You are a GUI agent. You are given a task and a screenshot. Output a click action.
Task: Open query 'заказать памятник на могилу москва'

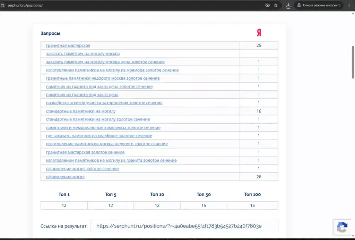(83, 54)
